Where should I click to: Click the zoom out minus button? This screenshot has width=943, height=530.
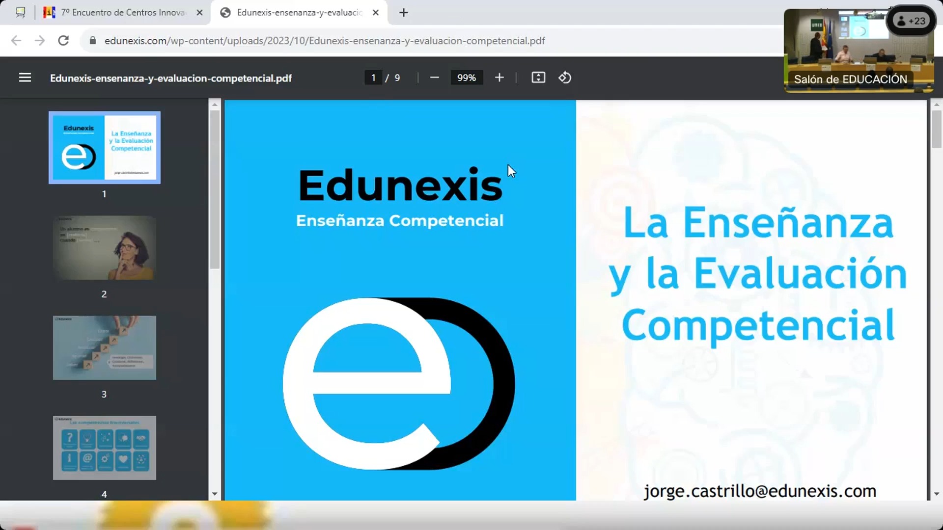click(434, 78)
